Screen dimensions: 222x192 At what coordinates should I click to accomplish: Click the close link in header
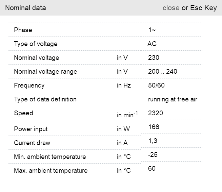point(171,8)
